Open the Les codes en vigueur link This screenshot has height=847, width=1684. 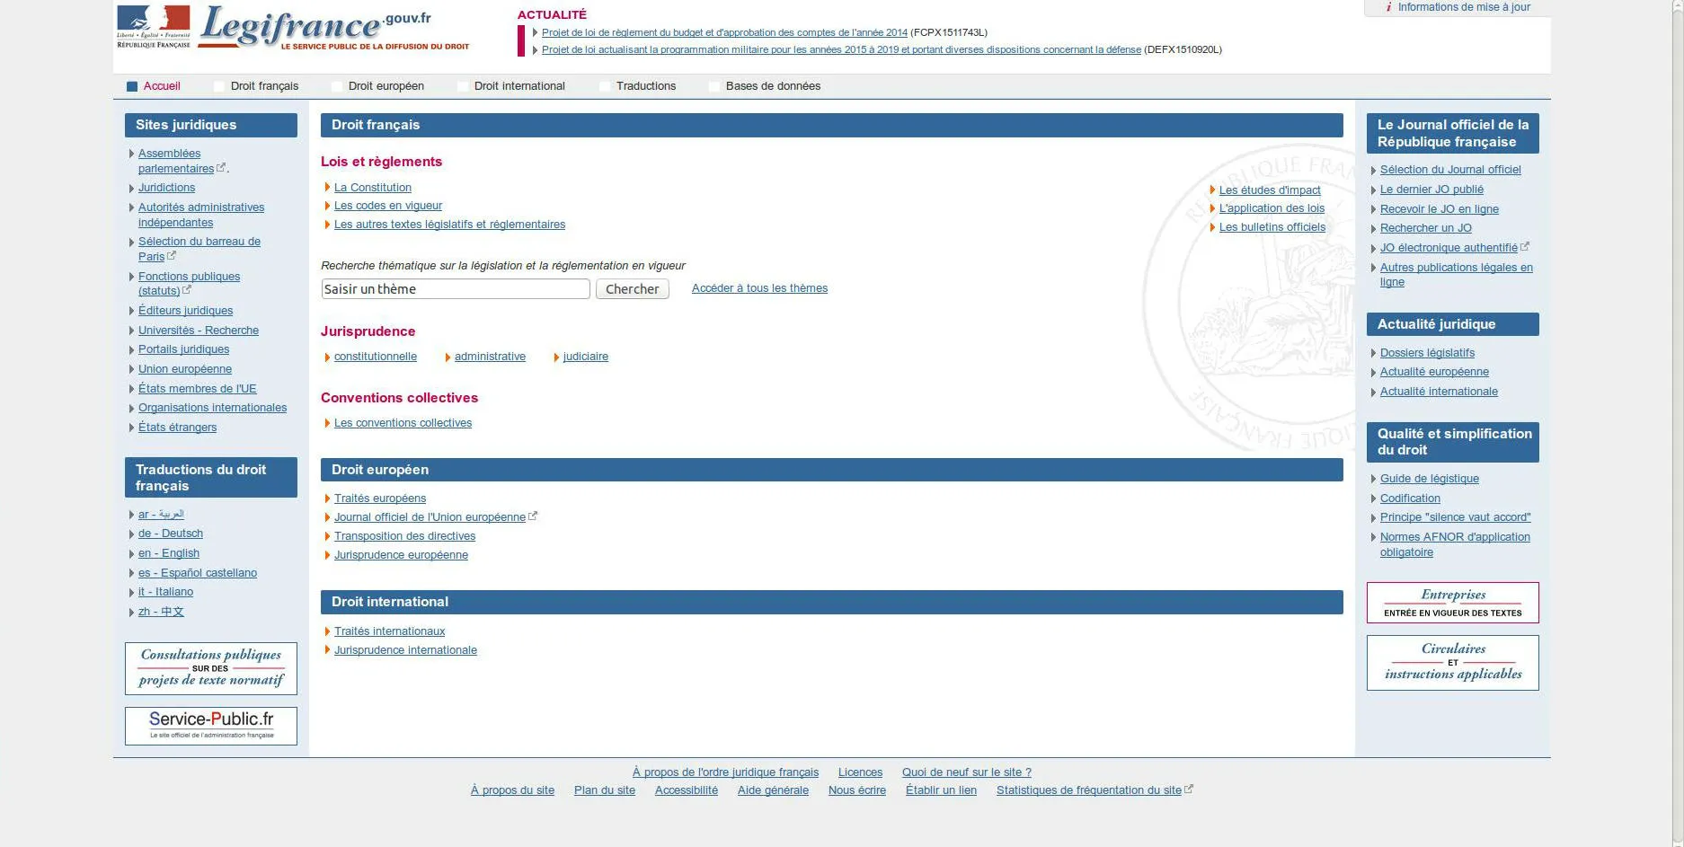click(387, 206)
